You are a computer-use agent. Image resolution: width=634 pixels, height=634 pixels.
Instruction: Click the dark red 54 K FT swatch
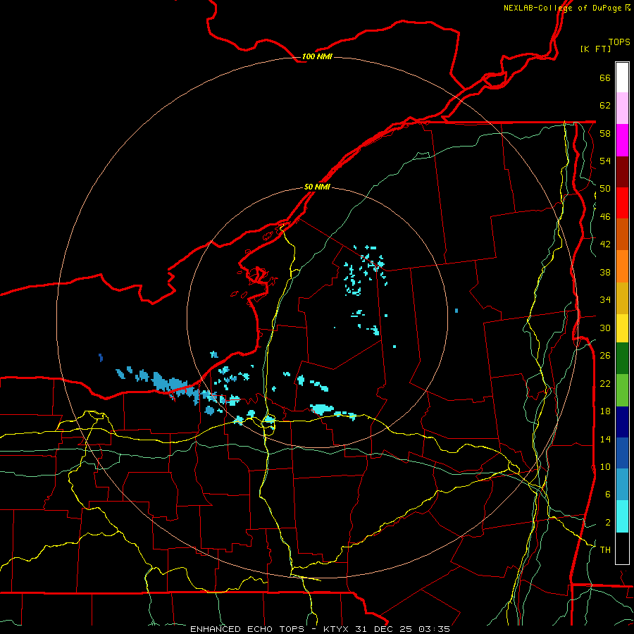622,171
